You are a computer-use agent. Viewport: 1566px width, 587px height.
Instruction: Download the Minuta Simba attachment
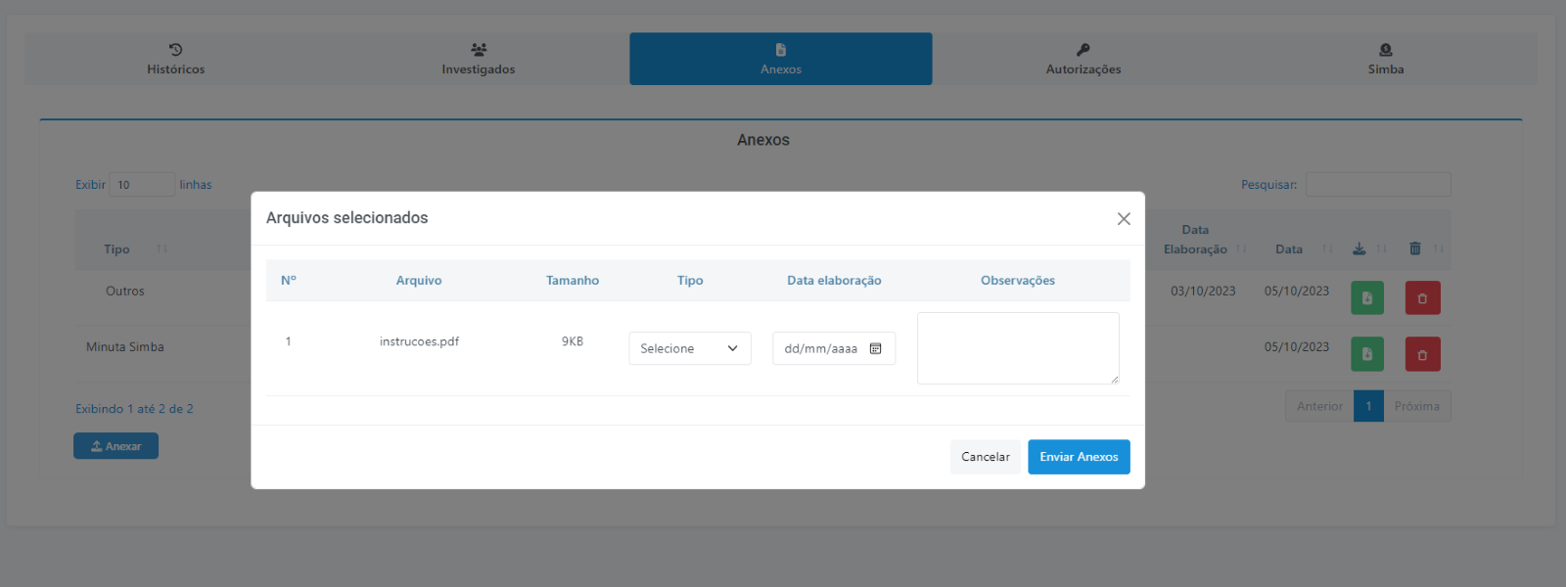(1367, 354)
